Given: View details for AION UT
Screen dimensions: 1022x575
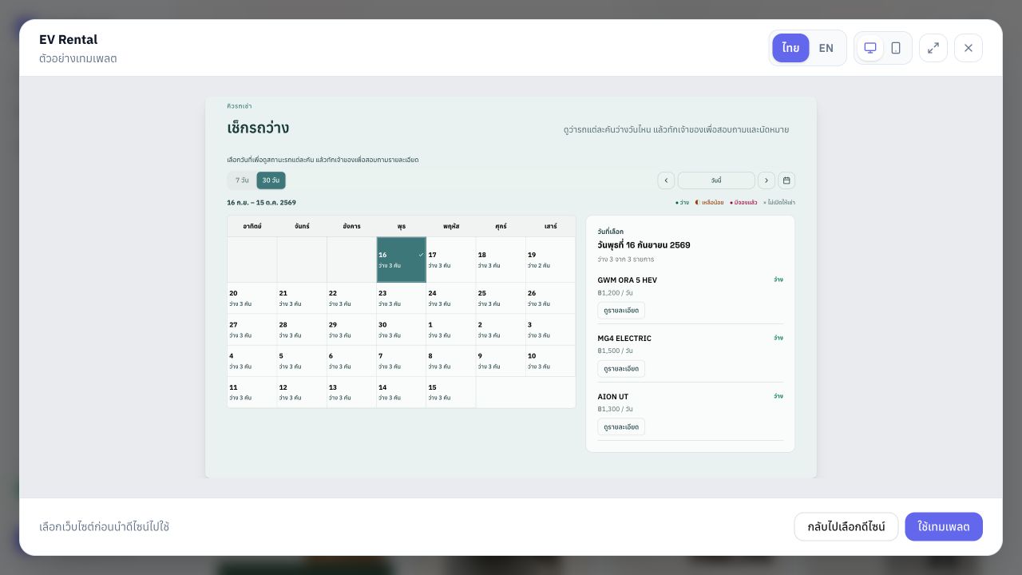Looking at the screenshot, I should 621,427.
